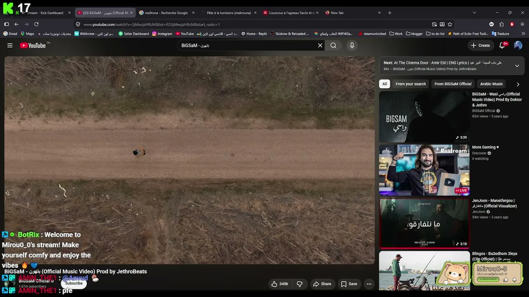Select the From your search chip
Viewport: 529px width, 297px height.
[x=410, y=84]
